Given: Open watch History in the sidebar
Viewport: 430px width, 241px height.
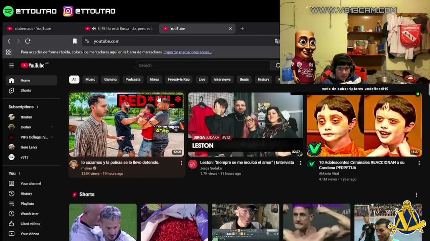Looking at the screenshot, I should [x=32, y=193].
